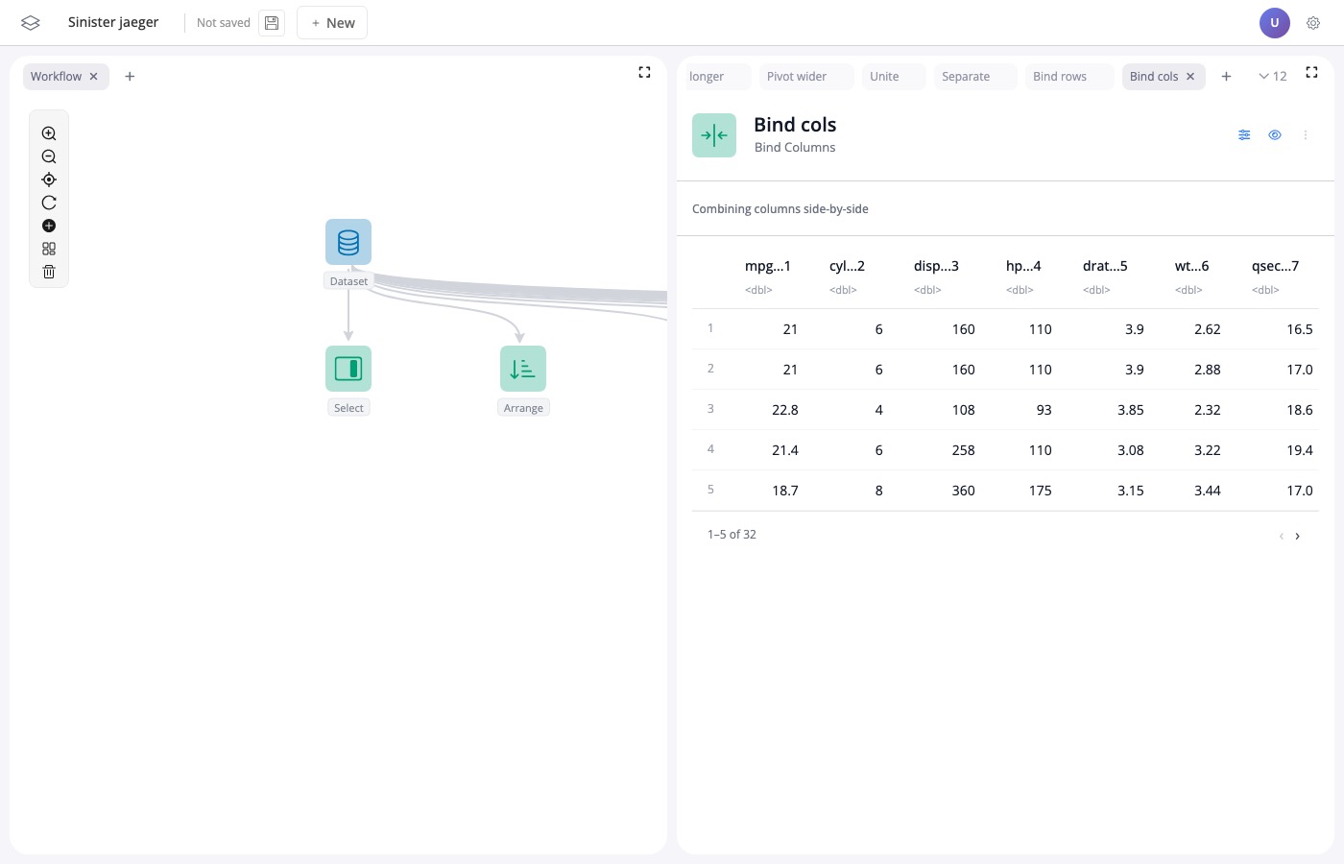Select the Arrange node in the workflow
This screenshot has height=864, width=1344.
pos(523,369)
